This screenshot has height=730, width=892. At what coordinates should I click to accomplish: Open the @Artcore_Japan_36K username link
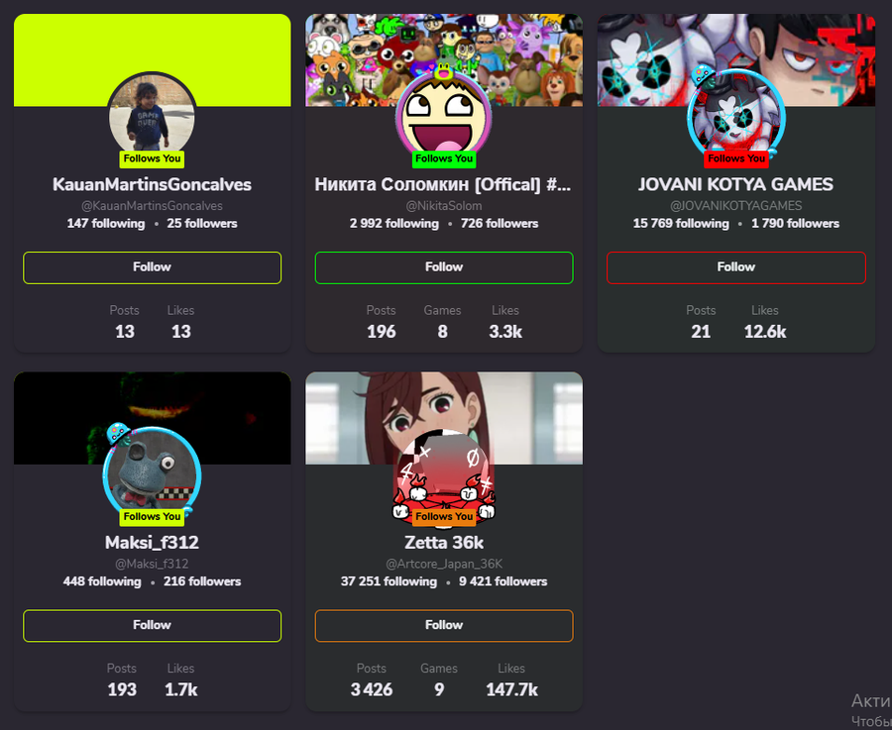[x=444, y=564]
